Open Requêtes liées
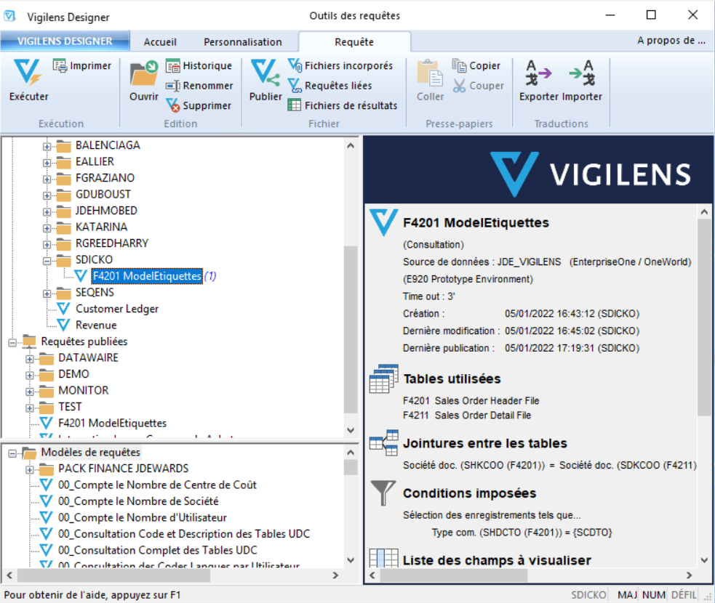This screenshot has width=715, height=603. click(x=329, y=86)
